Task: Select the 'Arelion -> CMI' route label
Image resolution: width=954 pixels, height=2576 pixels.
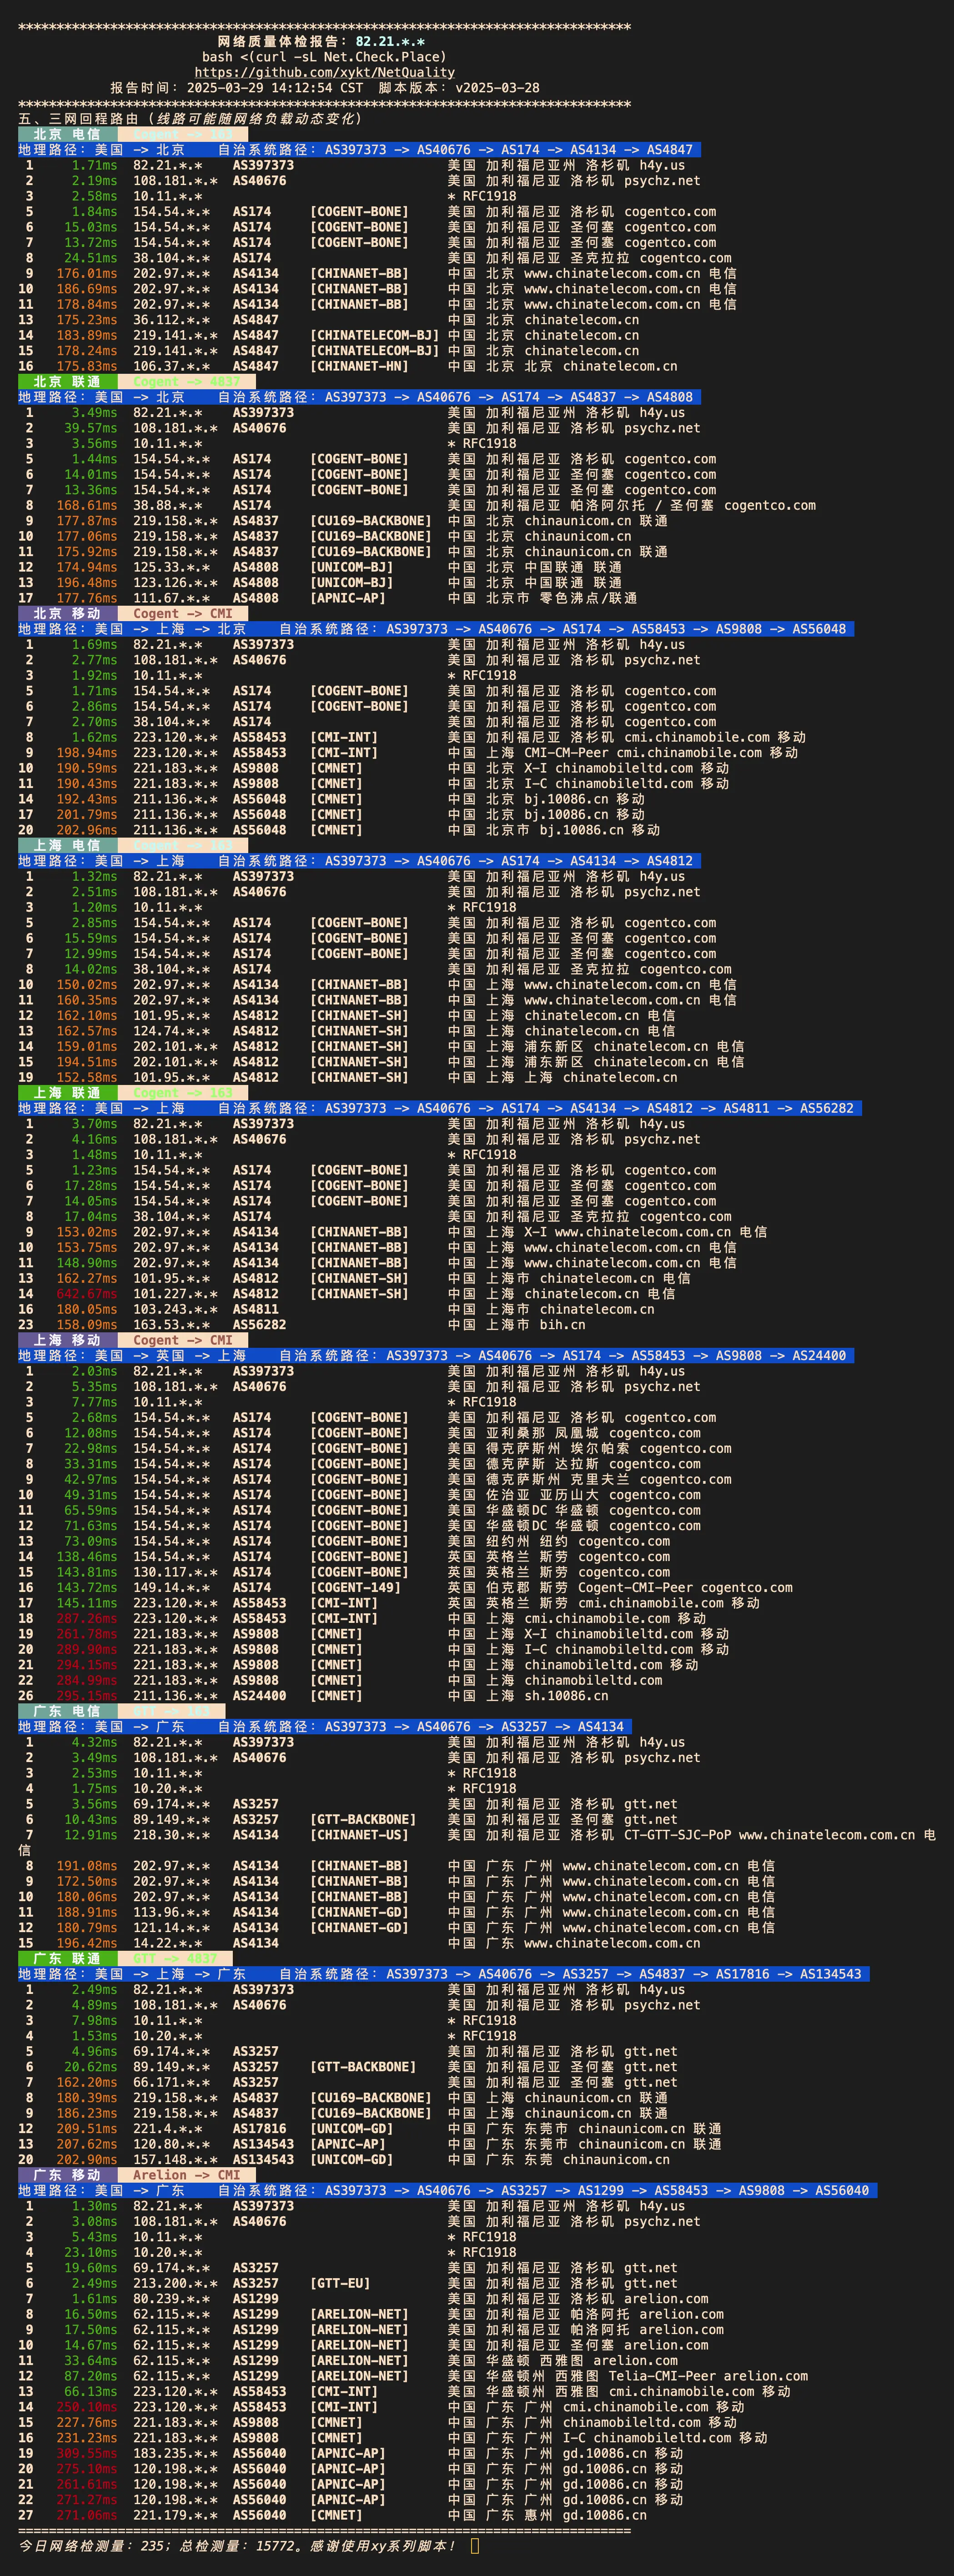Action: pos(186,2175)
